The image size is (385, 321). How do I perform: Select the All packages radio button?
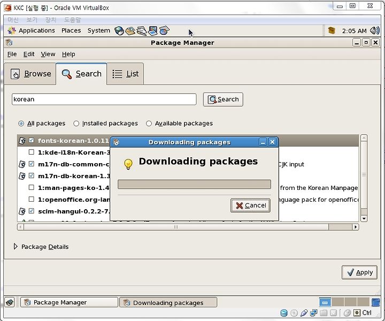[x=21, y=123]
